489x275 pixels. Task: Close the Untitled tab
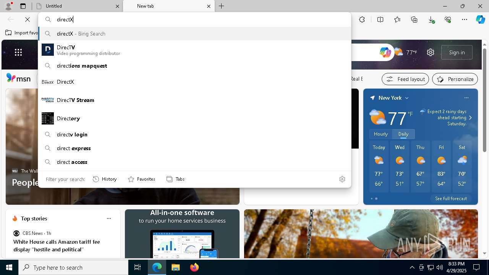pyautogui.click(x=117, y=6)
